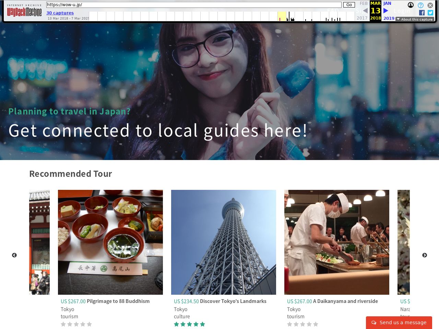This screenshot has height=329, width=439.
Task: Open Discover Tokyo's Landmarks tour image
Action: pyautogui.click(x=224, y=242)
